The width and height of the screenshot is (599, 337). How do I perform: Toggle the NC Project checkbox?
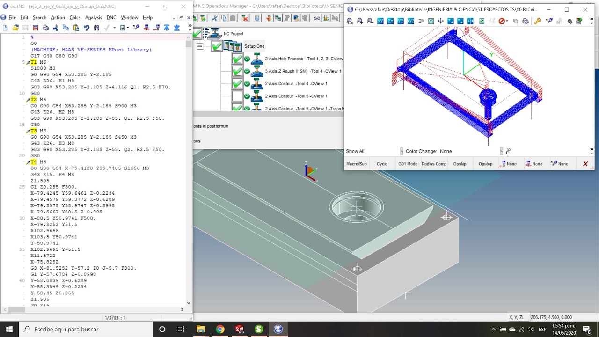point(197,34)
